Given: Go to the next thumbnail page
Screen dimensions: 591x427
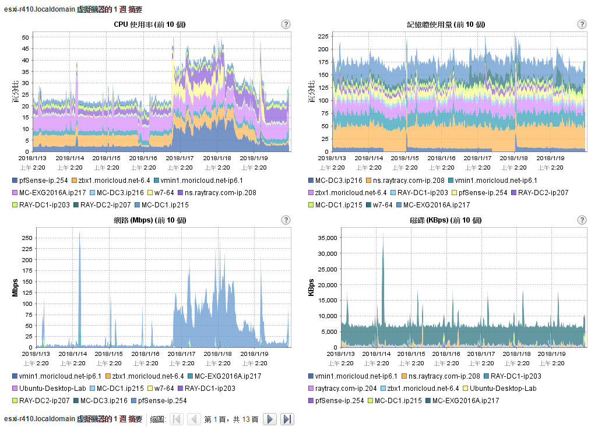Looking at the screenshot, I should [x=270, y=419].
